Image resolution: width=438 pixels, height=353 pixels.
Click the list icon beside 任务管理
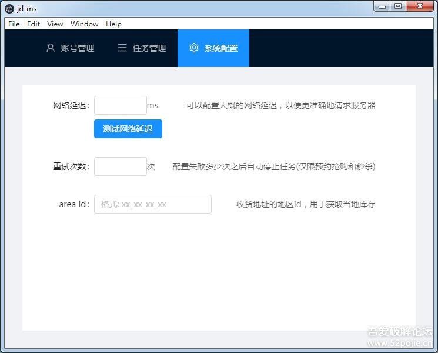pos(122,48)
